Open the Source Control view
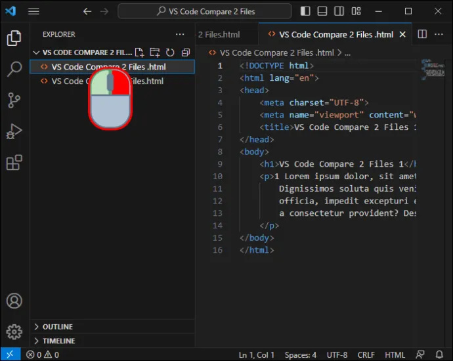 [14, 100]
